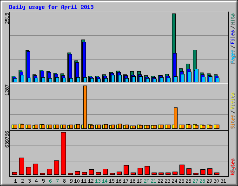
Task: Click day label 6 on the x-axis
Action: [50, 181]
